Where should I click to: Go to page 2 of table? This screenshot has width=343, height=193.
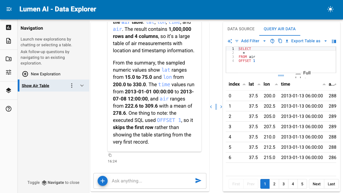pos(274,184)
